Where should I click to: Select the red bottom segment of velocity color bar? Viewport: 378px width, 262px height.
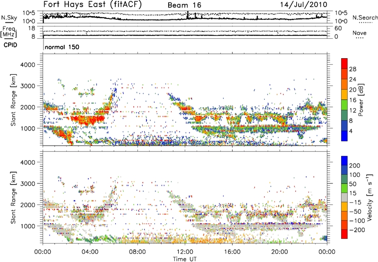(344, 234)
